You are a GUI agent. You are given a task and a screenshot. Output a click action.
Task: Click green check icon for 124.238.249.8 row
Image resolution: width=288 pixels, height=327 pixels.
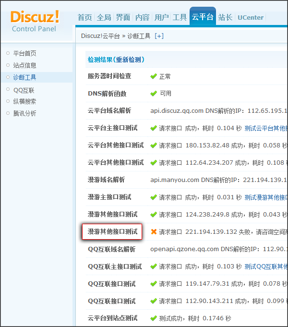[x=154, y=215]
